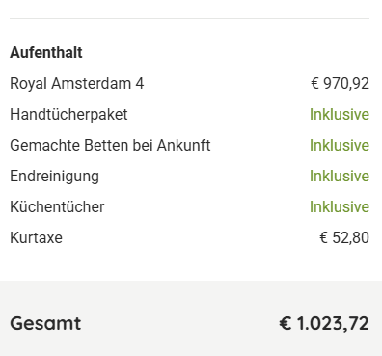Click the euro symbol in total amount

click(286, 323)
